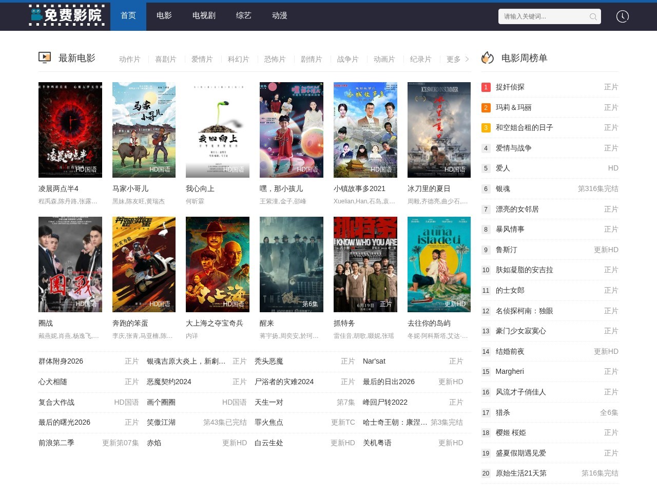
Task: Click the 醒来 title text
Action: [x=267, y=323]
